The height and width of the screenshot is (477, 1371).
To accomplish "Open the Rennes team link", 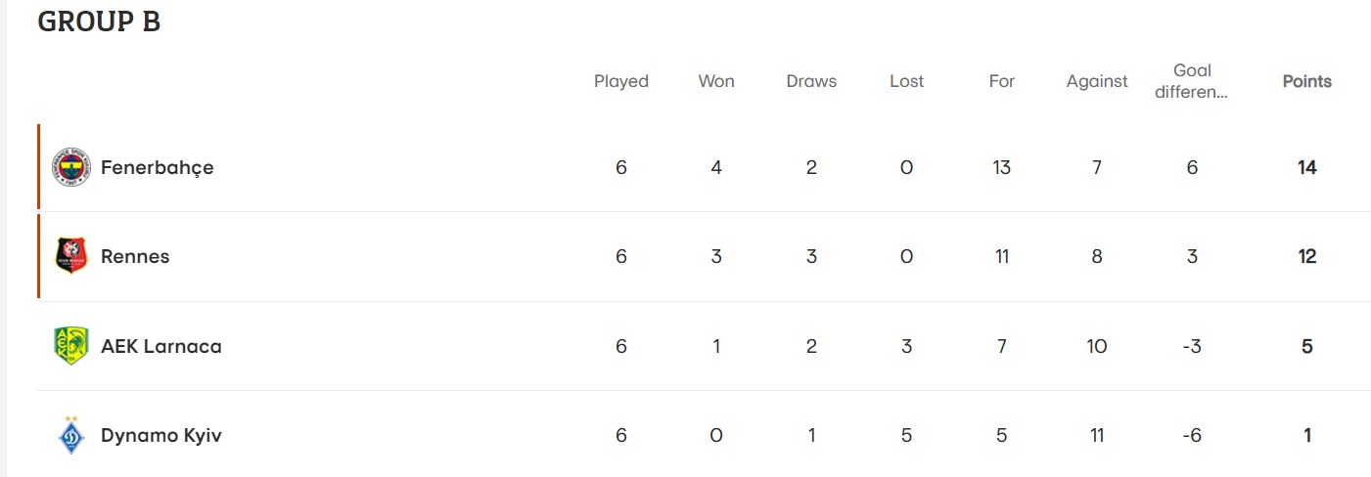I will click(x=135, y=257).
